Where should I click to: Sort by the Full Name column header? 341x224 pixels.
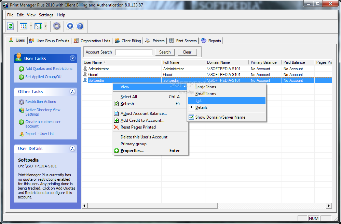(x=183, y=62)
